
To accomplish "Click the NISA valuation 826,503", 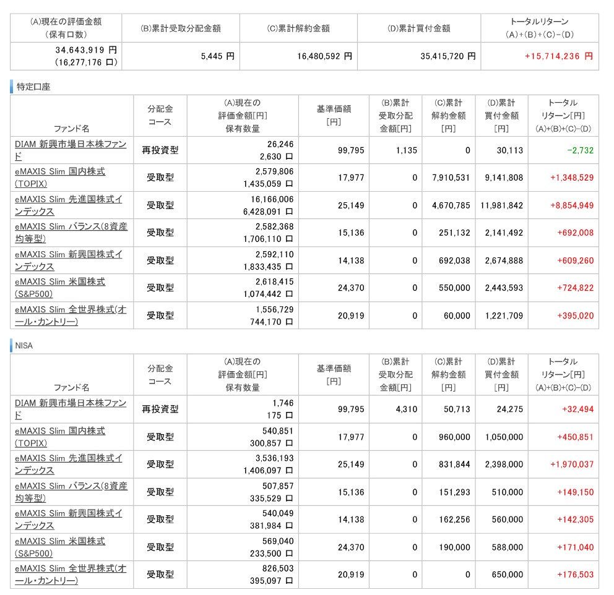I will tap(278, 569).
